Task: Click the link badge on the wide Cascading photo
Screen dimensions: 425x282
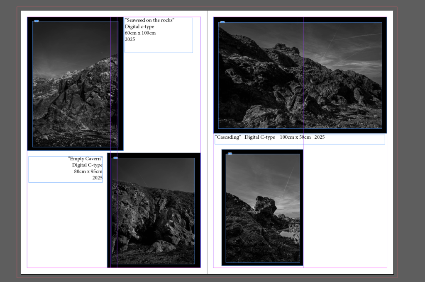Action: 222,22
